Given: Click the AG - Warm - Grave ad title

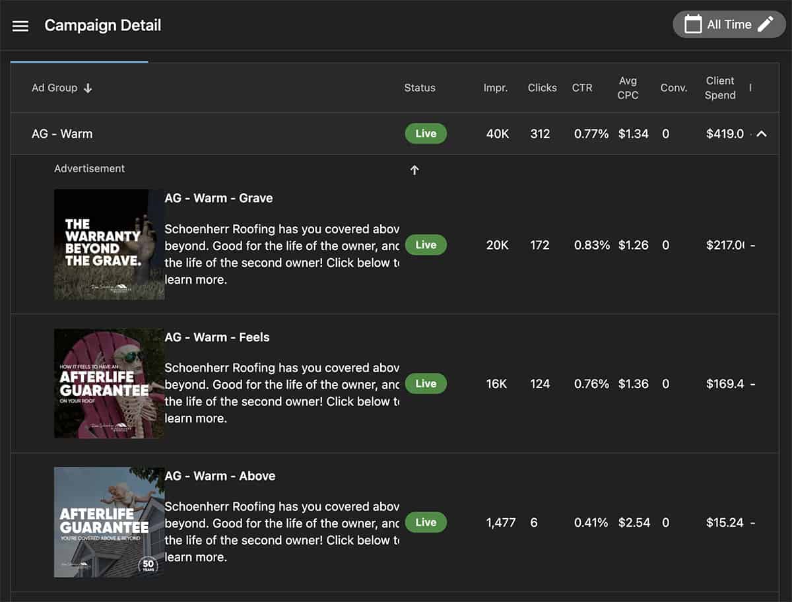Looking at the screenshot, I should 218,198.
